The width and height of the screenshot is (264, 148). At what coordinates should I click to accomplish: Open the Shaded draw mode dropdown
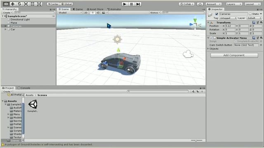70,13
